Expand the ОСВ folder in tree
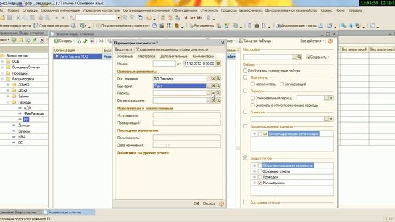 2,62
